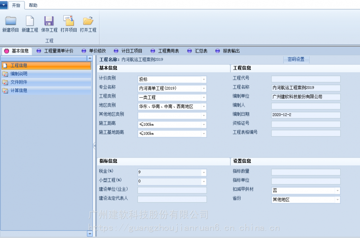Click the 打开项目 toolbar icon
360x238 pixels.
[68, 21]
